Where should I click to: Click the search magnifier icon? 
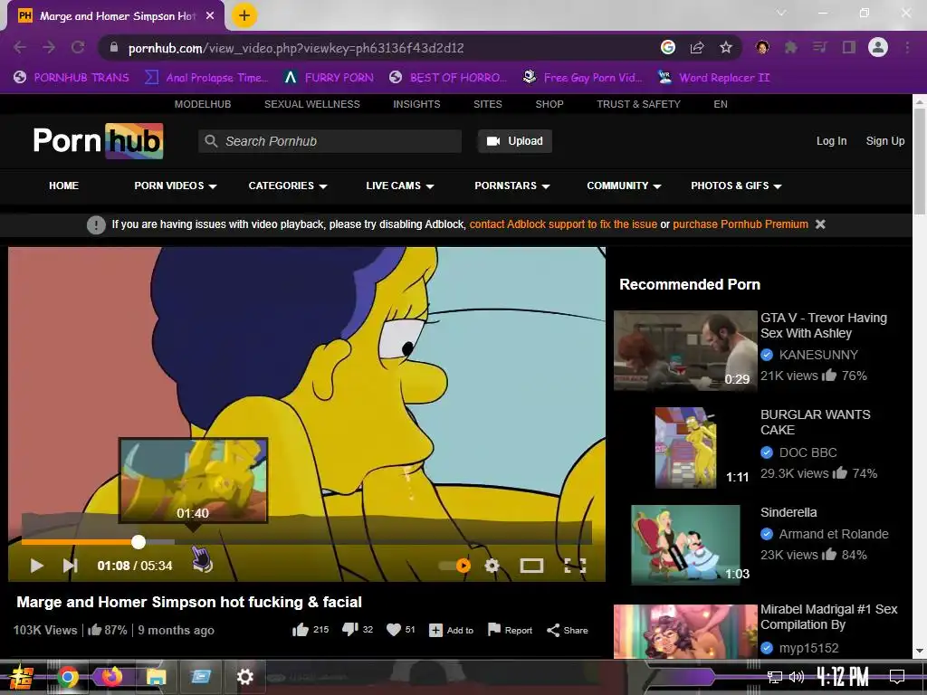pyautogui.click(x=211, y=141)
